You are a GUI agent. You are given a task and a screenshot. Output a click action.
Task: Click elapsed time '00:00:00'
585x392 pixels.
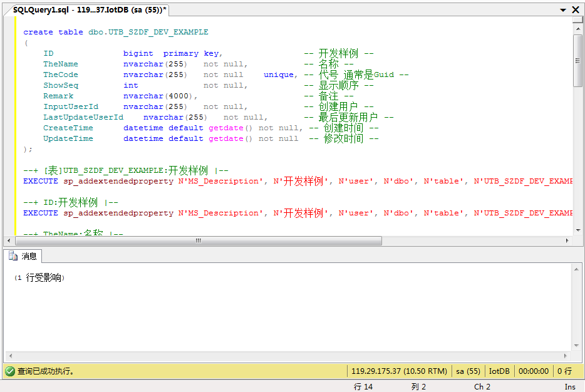coord(534,371)
